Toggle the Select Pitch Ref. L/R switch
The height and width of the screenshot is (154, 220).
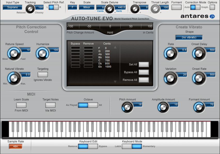54,7
